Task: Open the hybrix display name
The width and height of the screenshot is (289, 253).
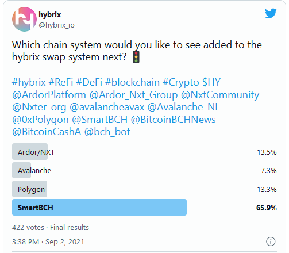Action: point(50,14)
